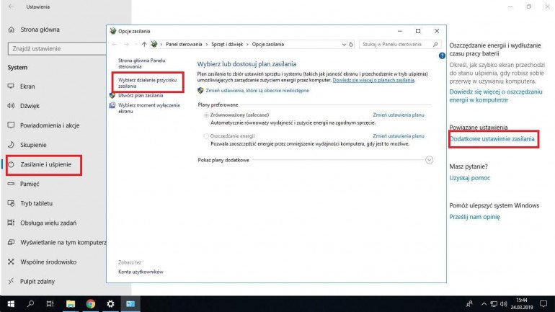Open the blue help question mark icon
Viewport: 555px width, 312px height.
point(442,55)
